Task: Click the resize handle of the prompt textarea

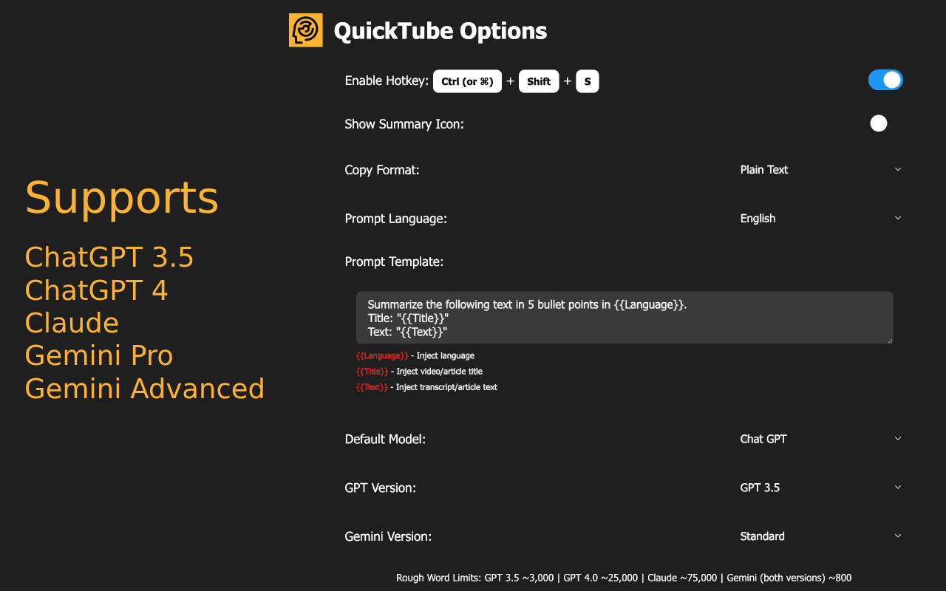Action: point(889,340)
